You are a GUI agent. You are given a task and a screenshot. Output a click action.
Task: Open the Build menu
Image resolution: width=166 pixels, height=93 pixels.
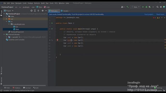coord(43,3)
